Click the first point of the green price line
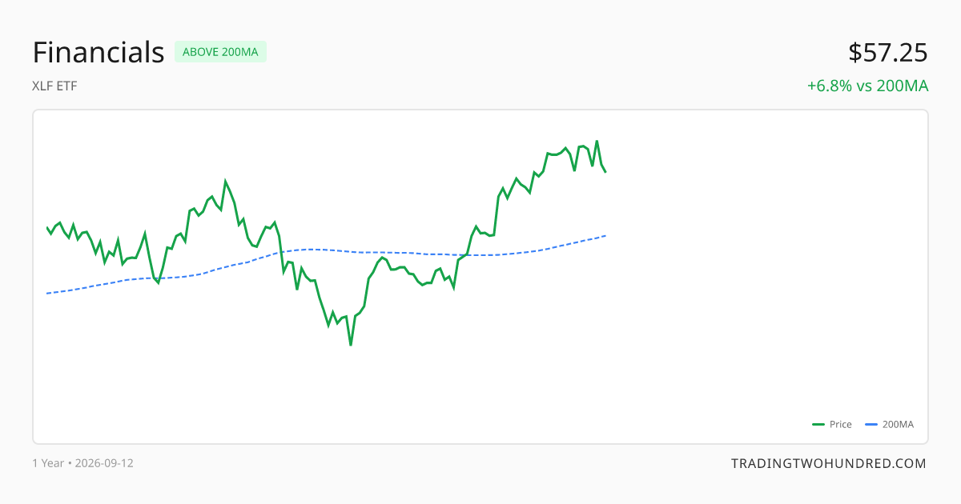961x504 pixels. point(47,227)
